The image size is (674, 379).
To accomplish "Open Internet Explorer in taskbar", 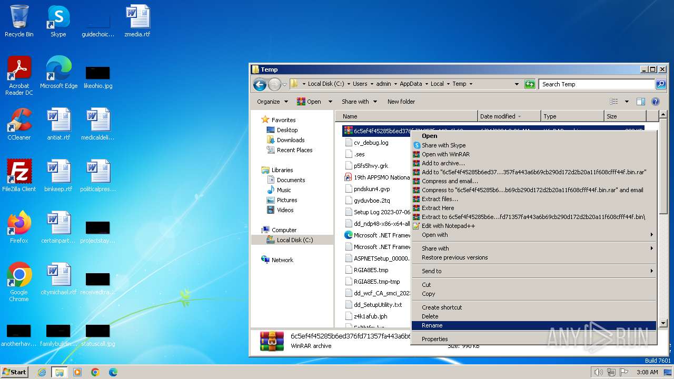I will click(42, 372).
